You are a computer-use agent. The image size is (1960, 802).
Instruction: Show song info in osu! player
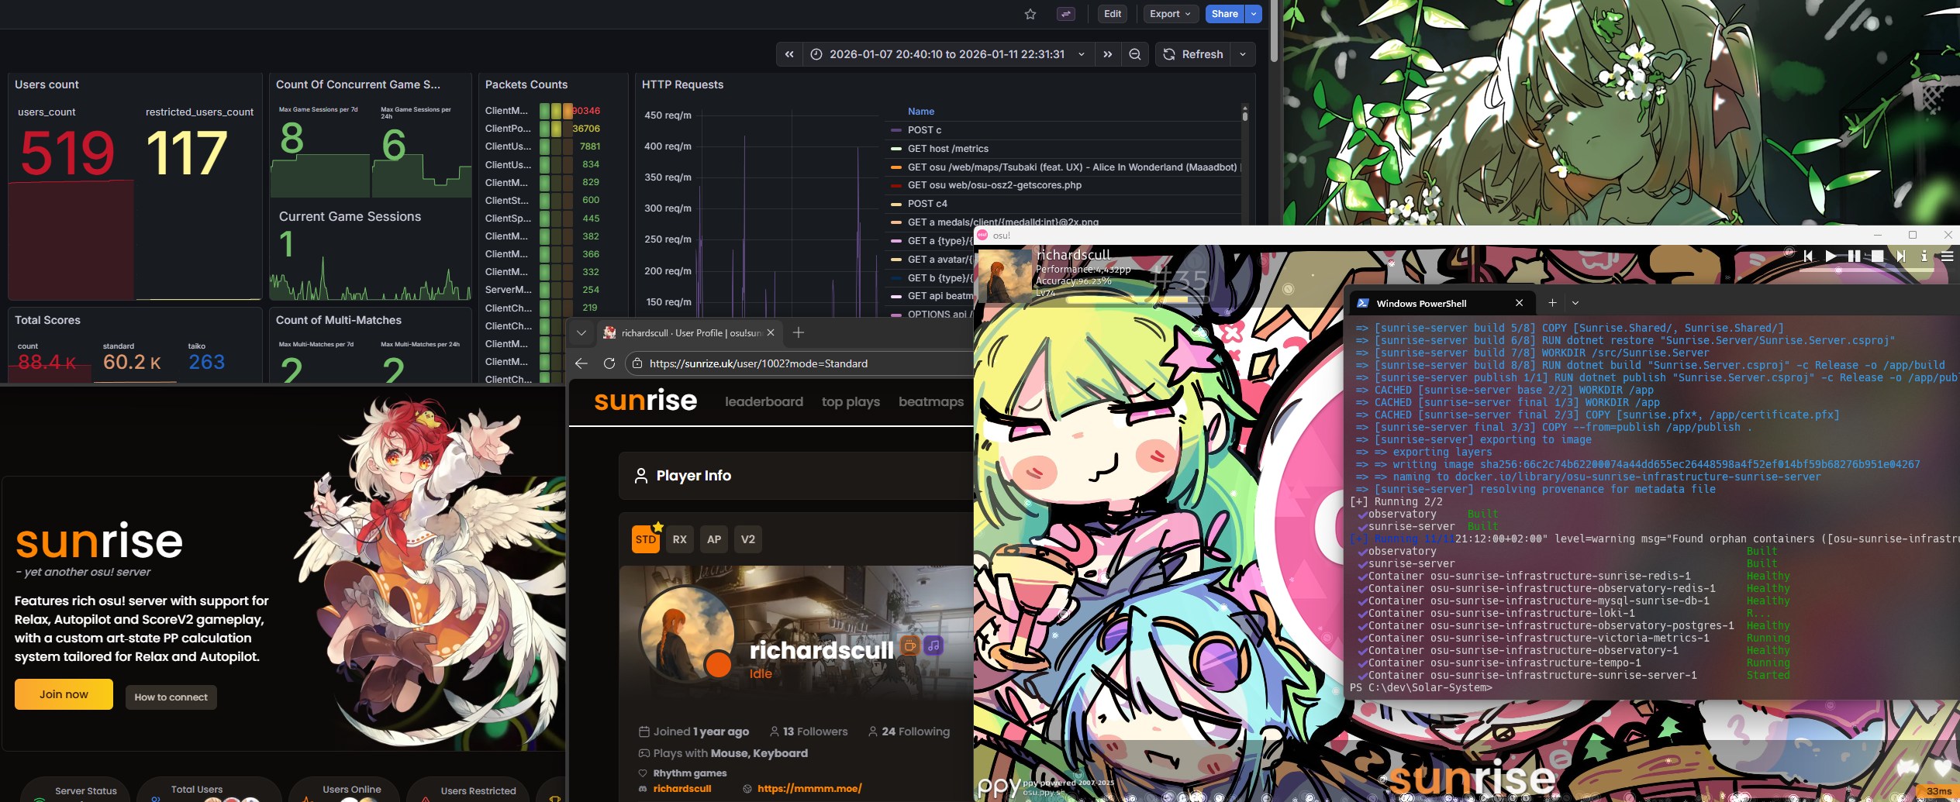(x=1924, y=256)
